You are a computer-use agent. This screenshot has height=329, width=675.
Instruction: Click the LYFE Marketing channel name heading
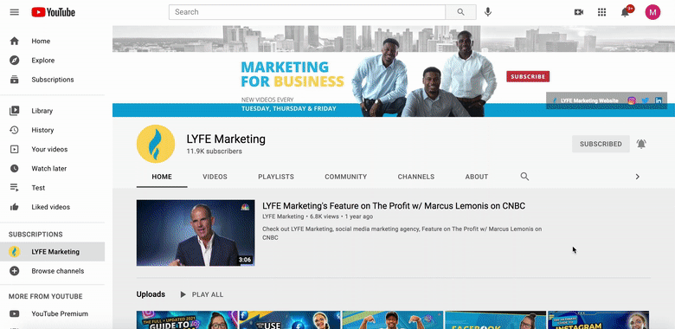pos(226,139)
